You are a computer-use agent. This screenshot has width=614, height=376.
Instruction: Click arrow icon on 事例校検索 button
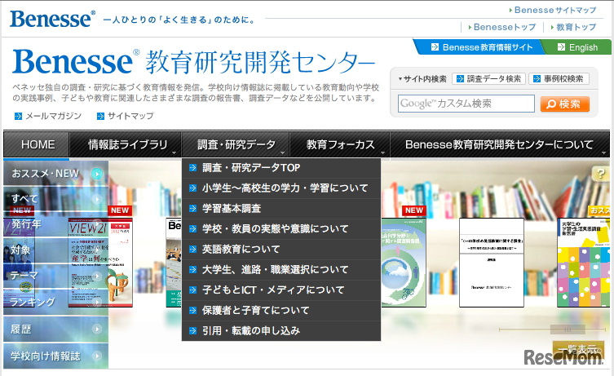tap(537, 79)
